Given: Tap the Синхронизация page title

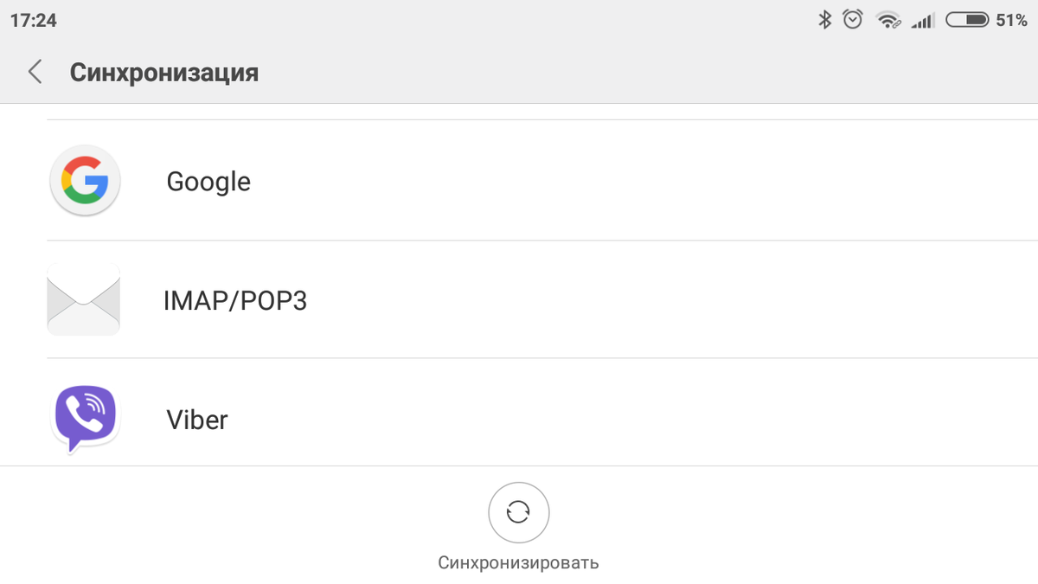Looking at the screenshot, I should coord(164,72).
